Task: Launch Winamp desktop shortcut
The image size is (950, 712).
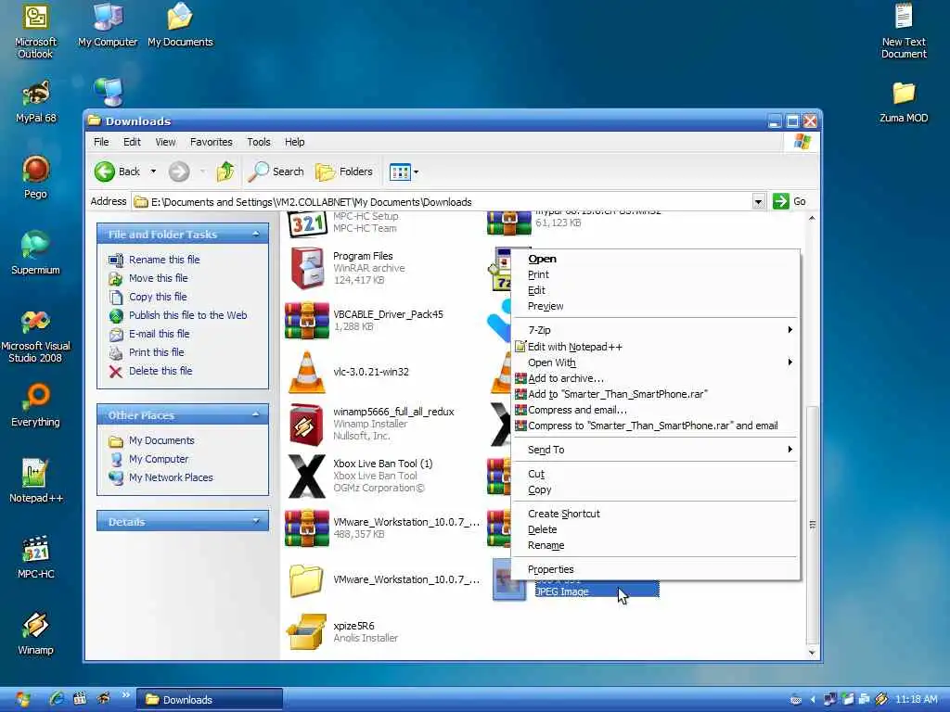Action: pyautogui.click(x=35, y=633)
